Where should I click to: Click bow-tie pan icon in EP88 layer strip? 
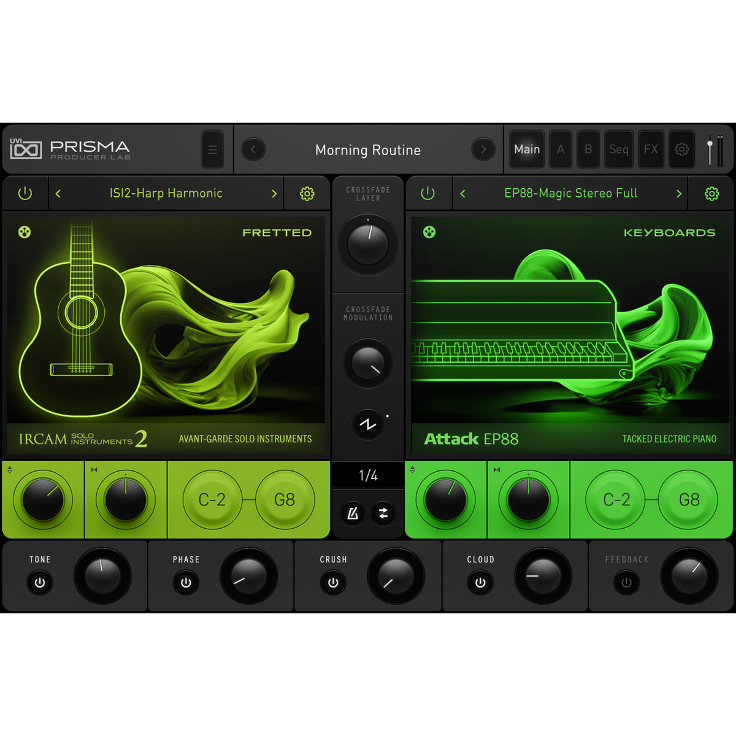point(497,470)
